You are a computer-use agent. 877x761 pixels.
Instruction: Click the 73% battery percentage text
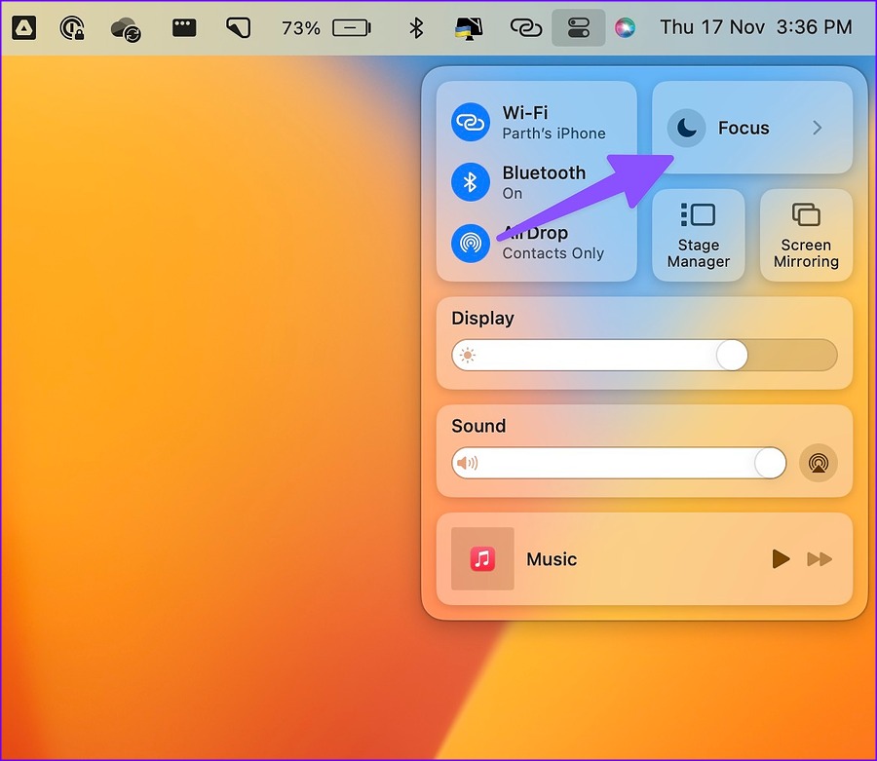coord(301,27)
